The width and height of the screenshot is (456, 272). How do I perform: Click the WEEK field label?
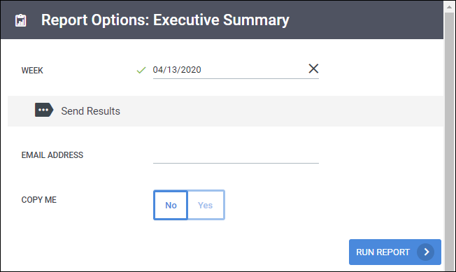pos(32,71)
